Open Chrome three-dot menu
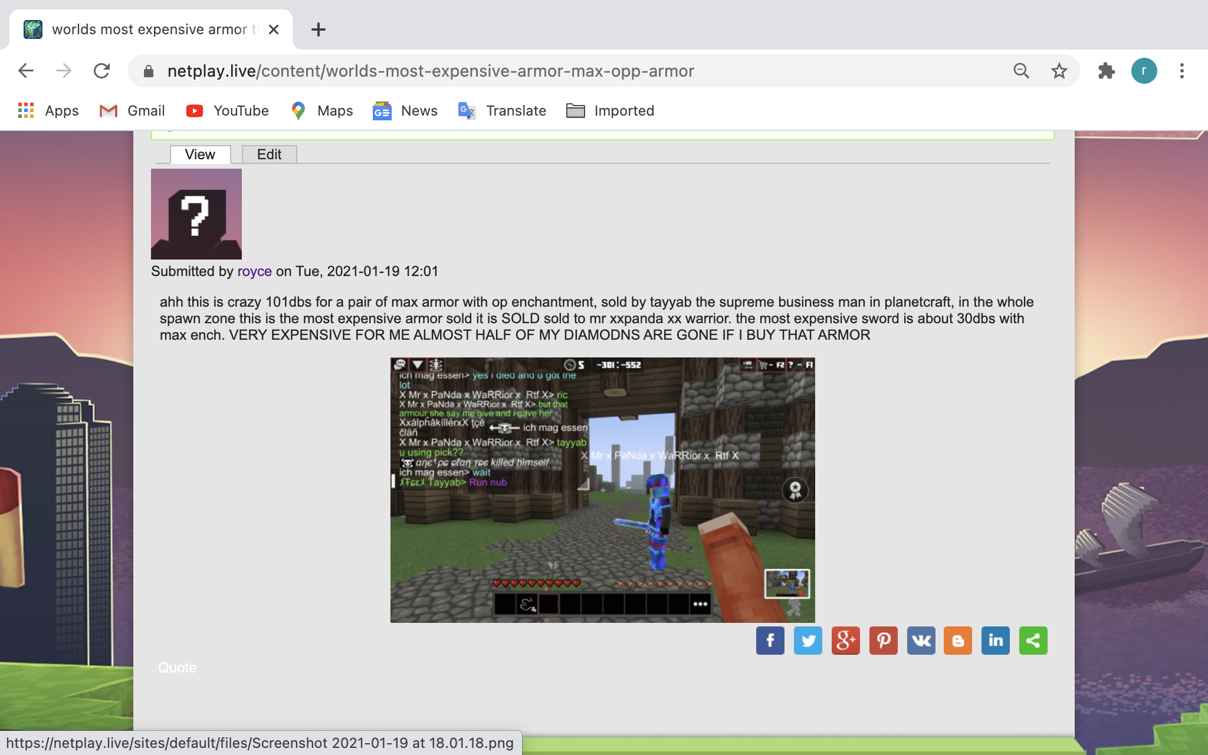The image size is (1208, 755). [x=1182, y=71]
